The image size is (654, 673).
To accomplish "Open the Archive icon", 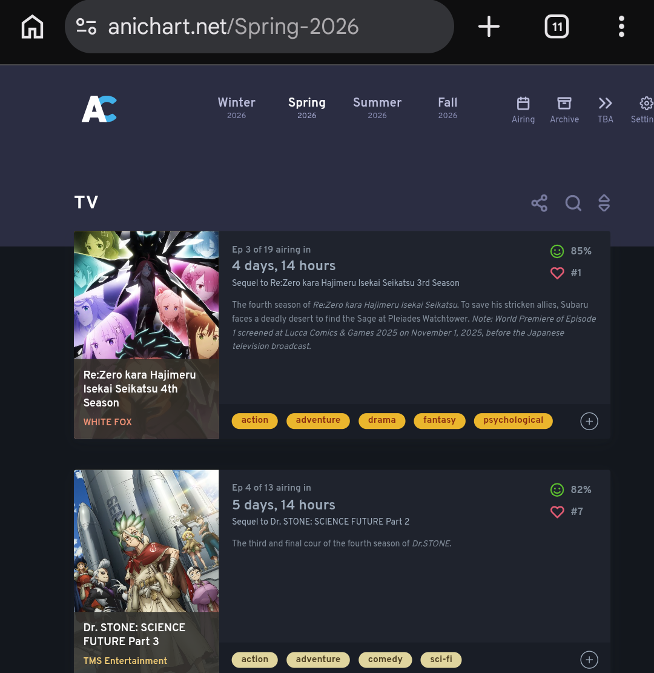I will coord(564,110).
